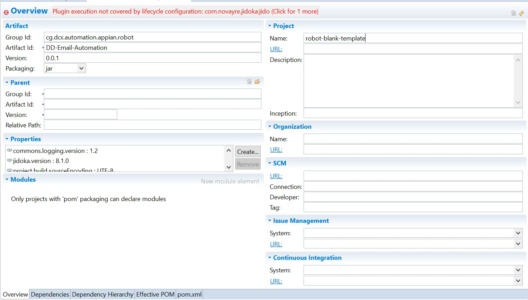The height and width of the screenshot is (300, 528).
Task: Collapse the SCM section
Action: tap(270, 163)
